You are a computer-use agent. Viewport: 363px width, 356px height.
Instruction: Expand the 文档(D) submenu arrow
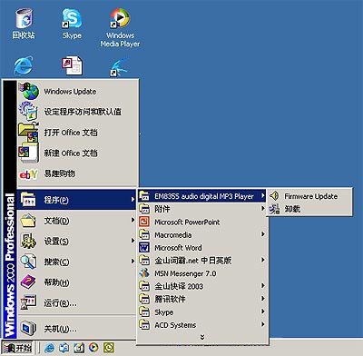click(132, 220)
